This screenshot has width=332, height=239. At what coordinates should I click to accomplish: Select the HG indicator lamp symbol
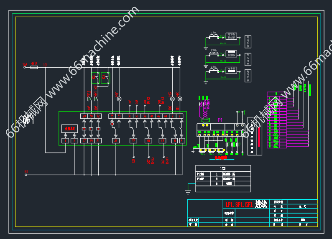172,99
